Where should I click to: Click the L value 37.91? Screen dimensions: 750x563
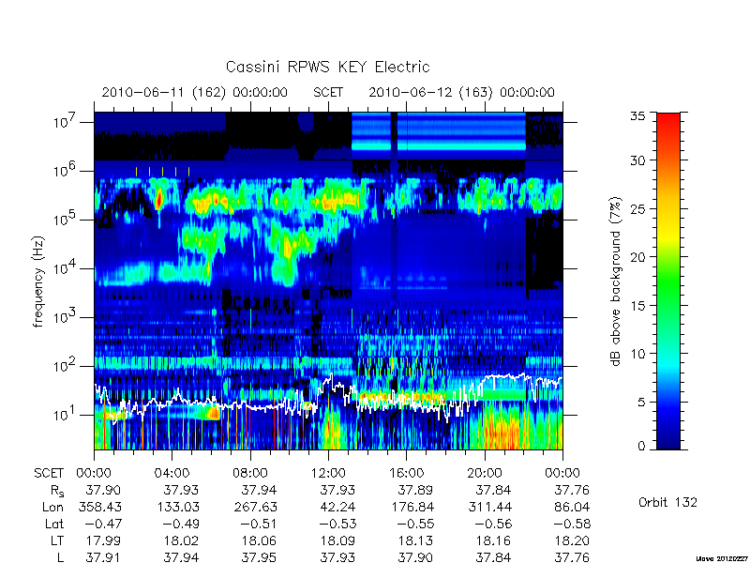pyautogui.click(x=103, y=557)
